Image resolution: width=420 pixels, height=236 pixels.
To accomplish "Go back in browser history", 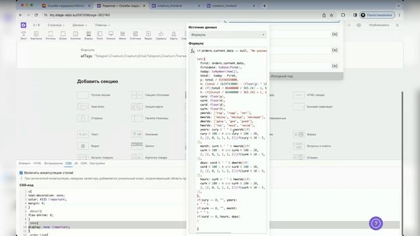I will [20, 15].
